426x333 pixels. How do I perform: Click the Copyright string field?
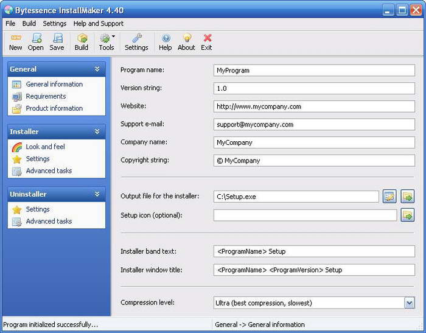click(x=314, y=160)
